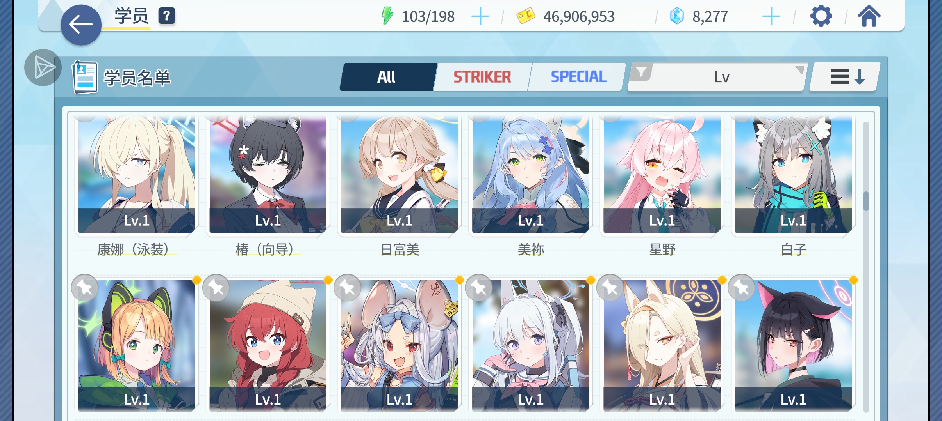Open the help question mark icon
This screenshot has height=421, width=942.
[167, 16]
